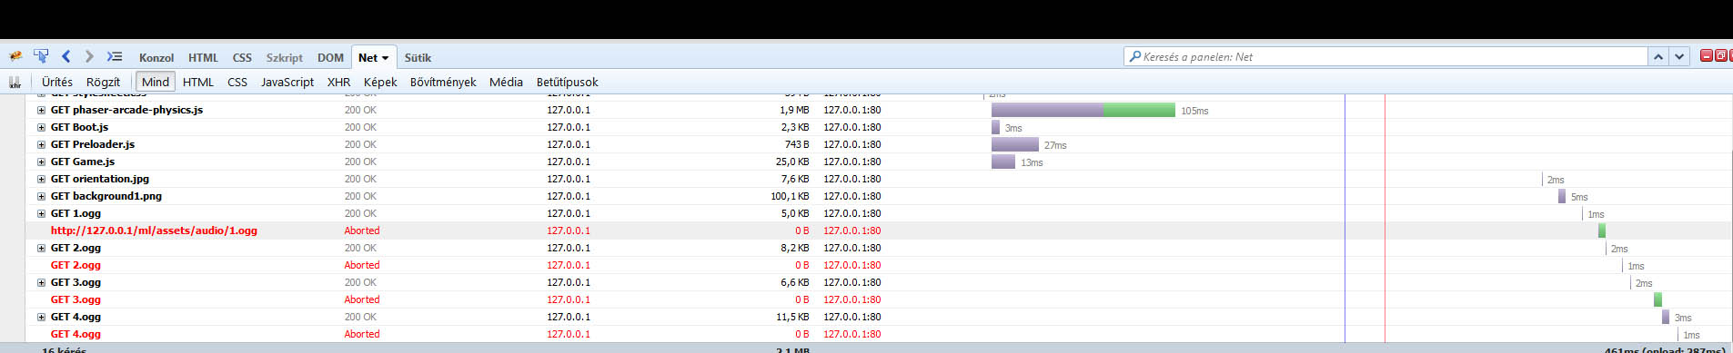Image resolution: width=1733 pixels, height=353 pixels.
Task: Clear requests with Ürítés button
Action: tap(57, 82)
